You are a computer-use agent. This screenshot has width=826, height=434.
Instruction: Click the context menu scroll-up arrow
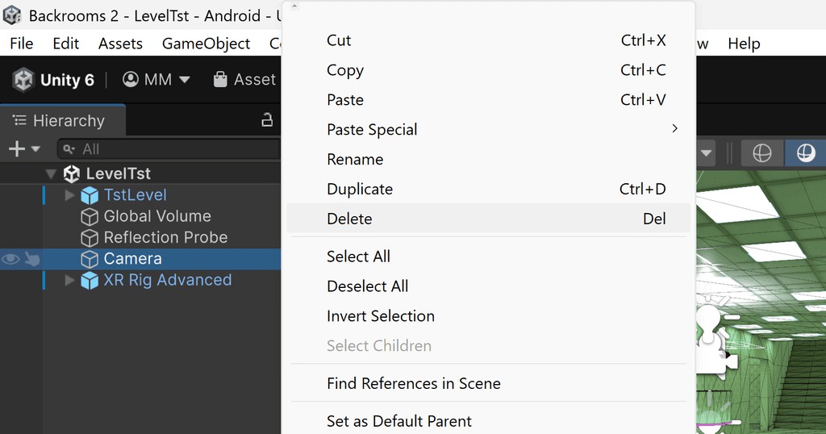coord(295,6)
